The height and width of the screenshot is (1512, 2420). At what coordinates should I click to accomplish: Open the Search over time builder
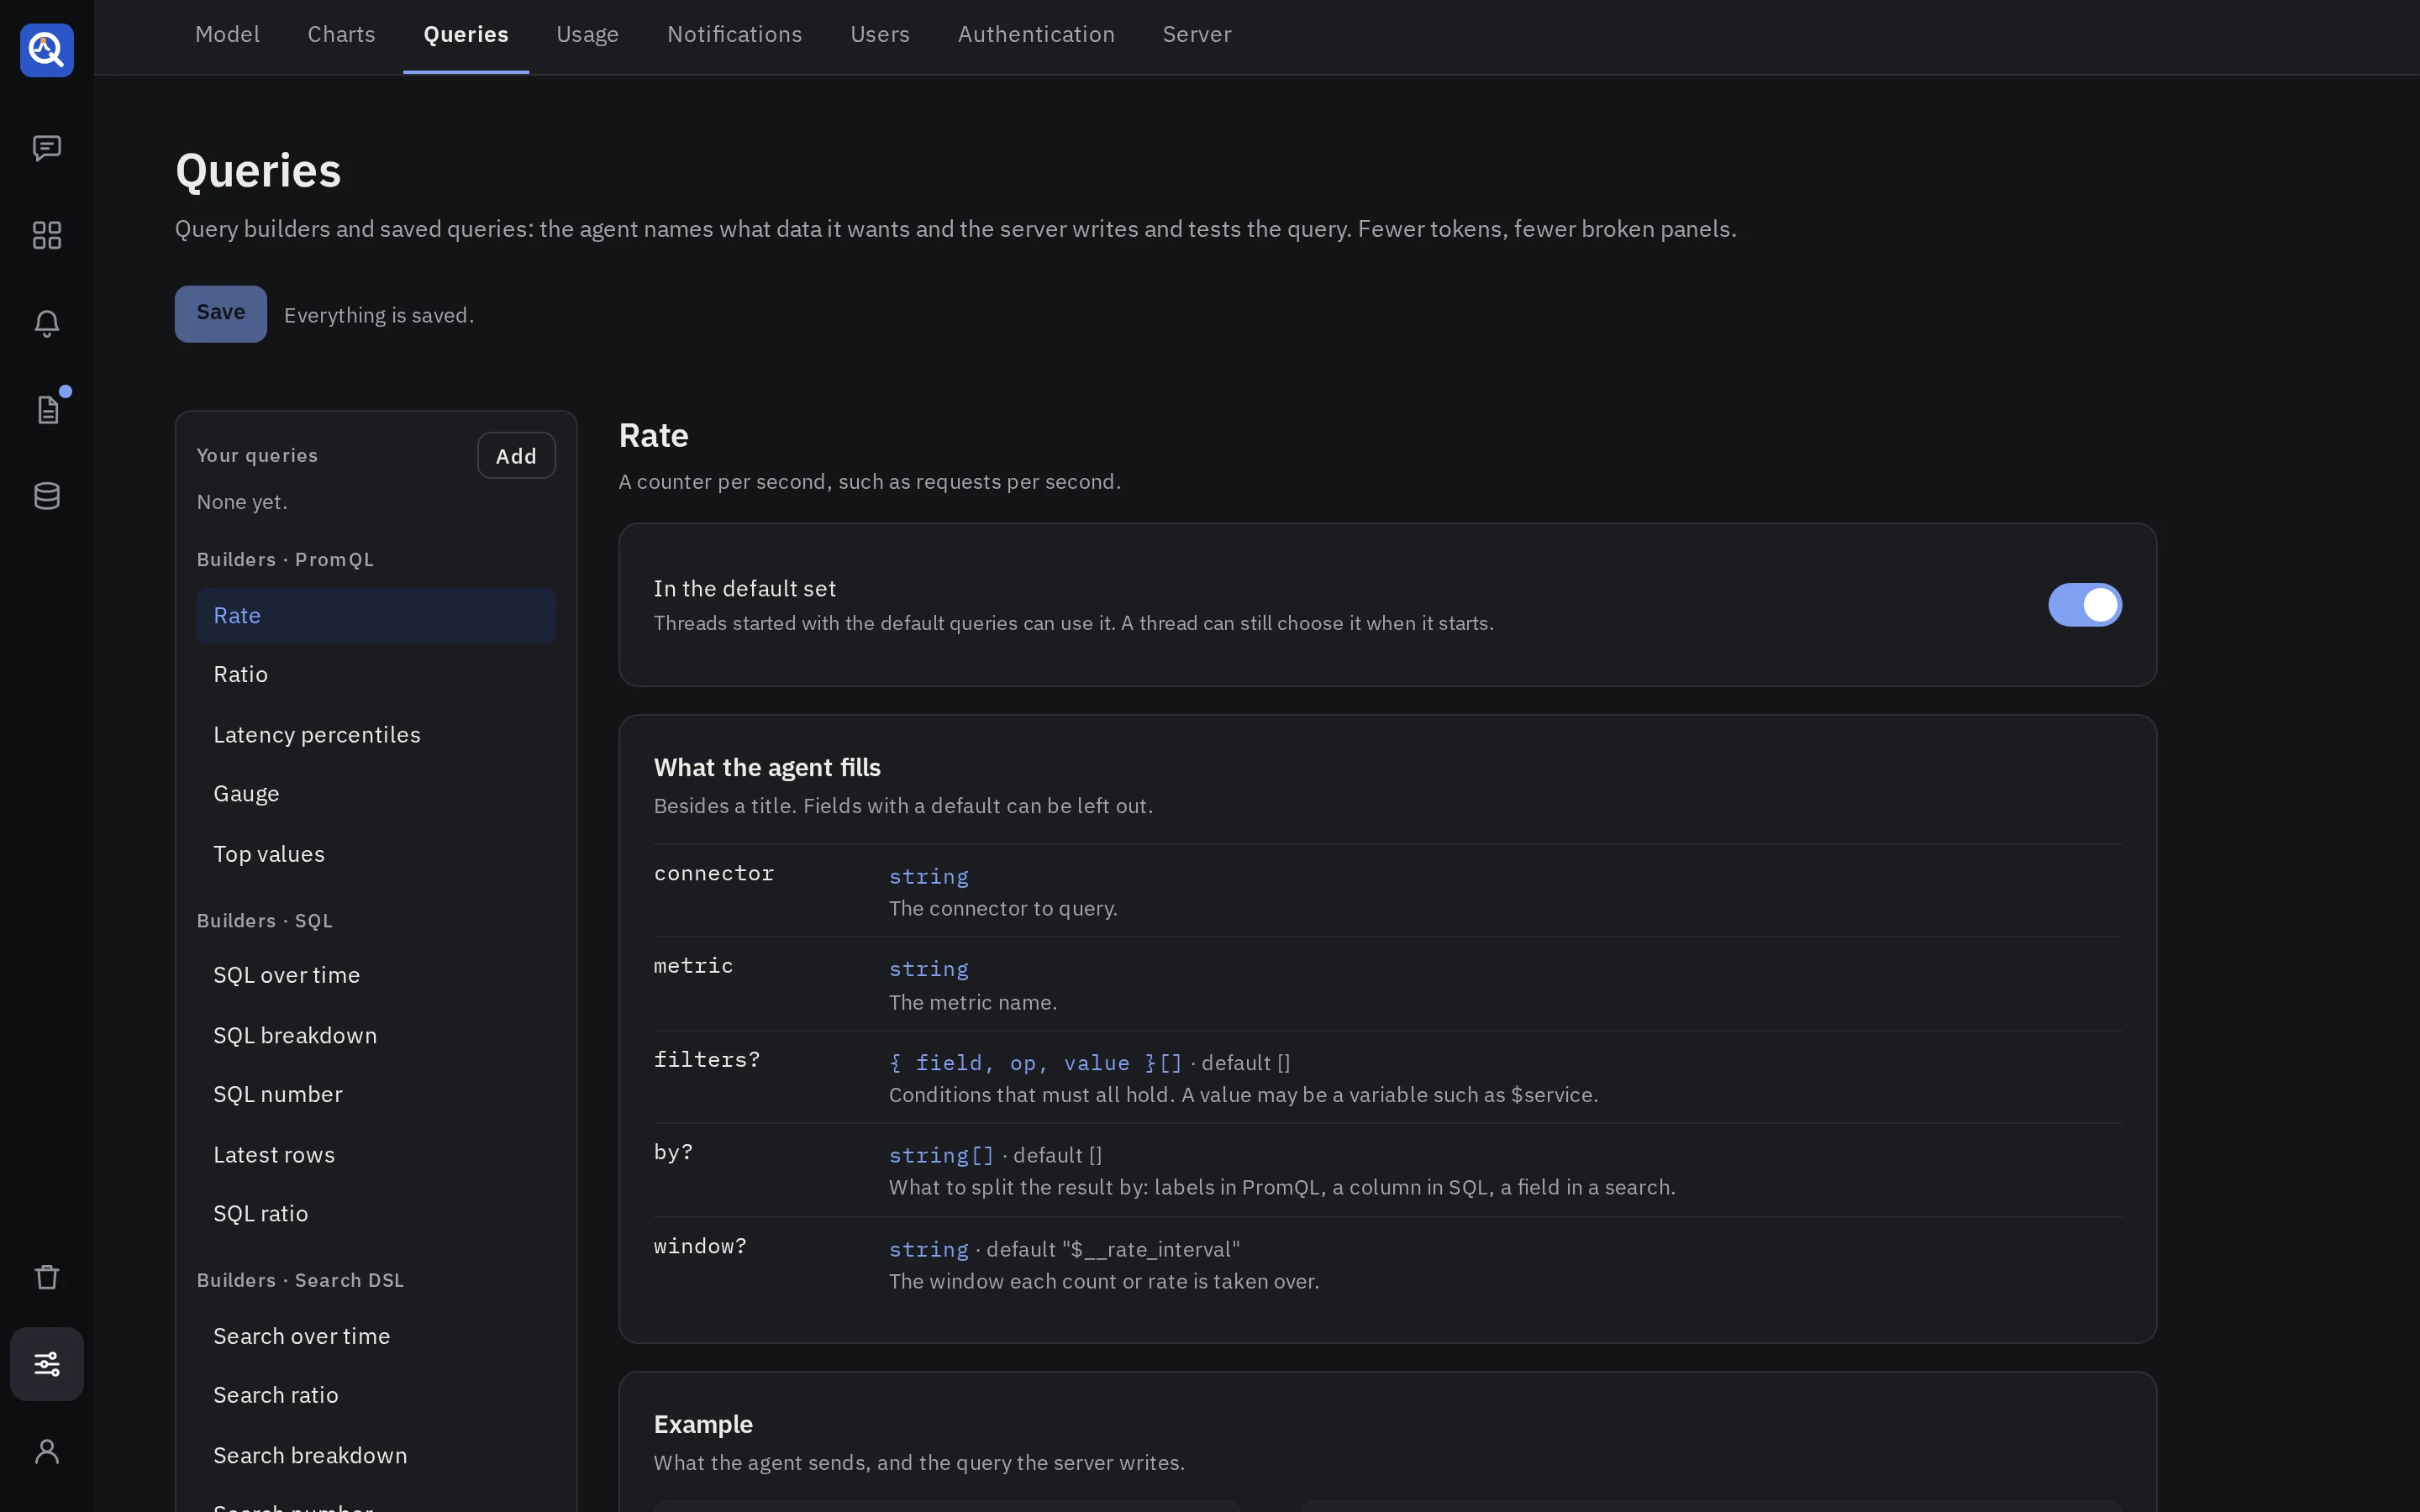click(x=376, y=1336)
